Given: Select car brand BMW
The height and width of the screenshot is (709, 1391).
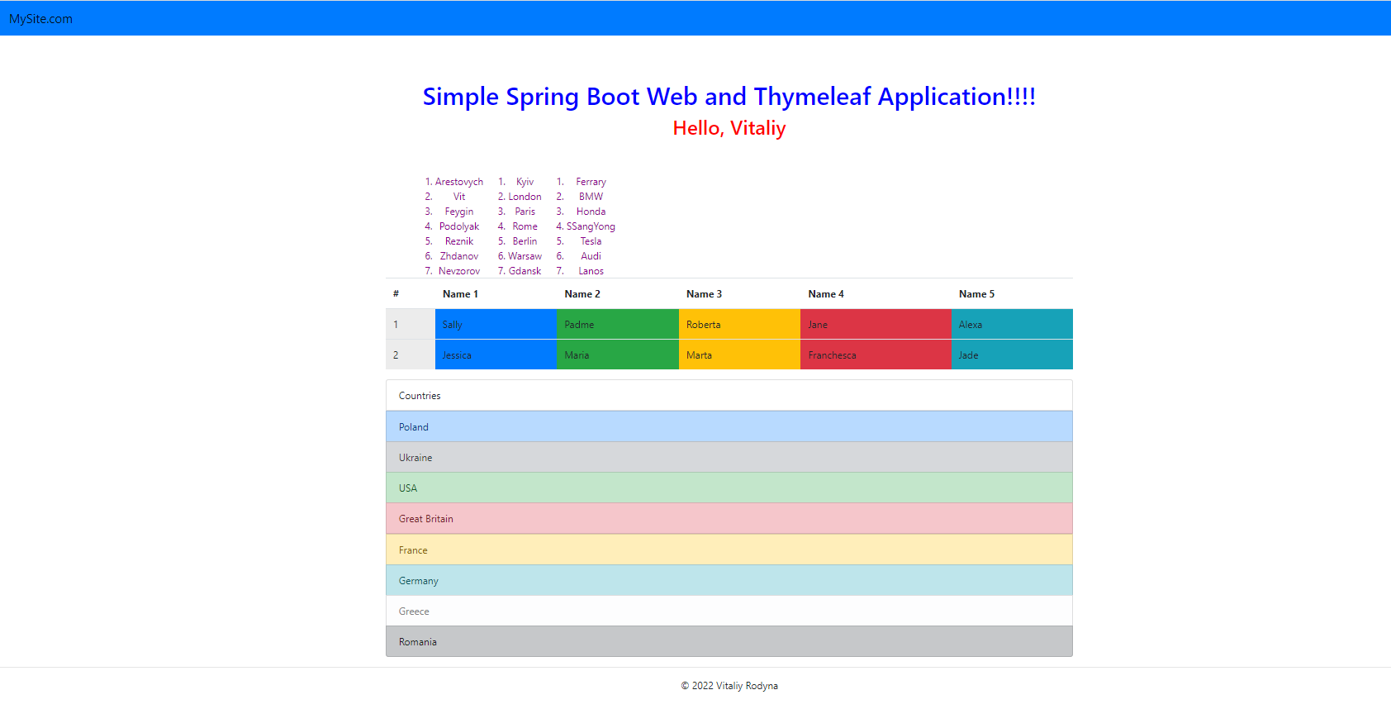Looking at the screenshot, I should 591,197.
